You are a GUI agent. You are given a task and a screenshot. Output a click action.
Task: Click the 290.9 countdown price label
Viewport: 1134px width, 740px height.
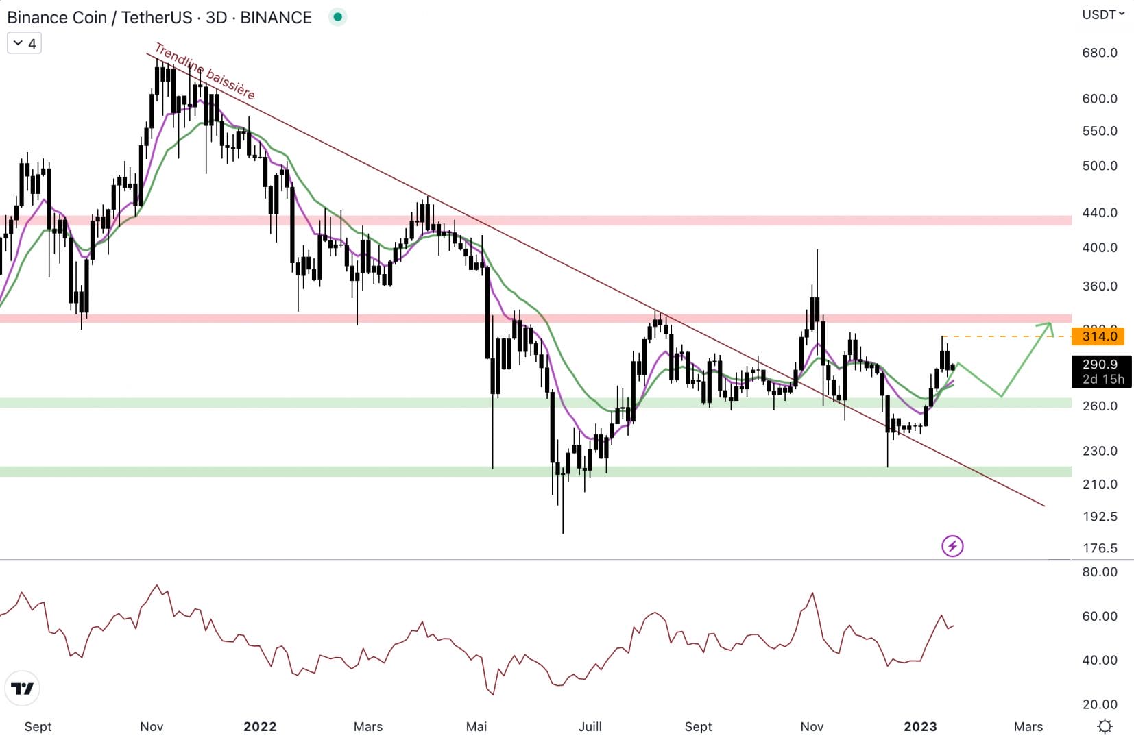click(1100, 365)
